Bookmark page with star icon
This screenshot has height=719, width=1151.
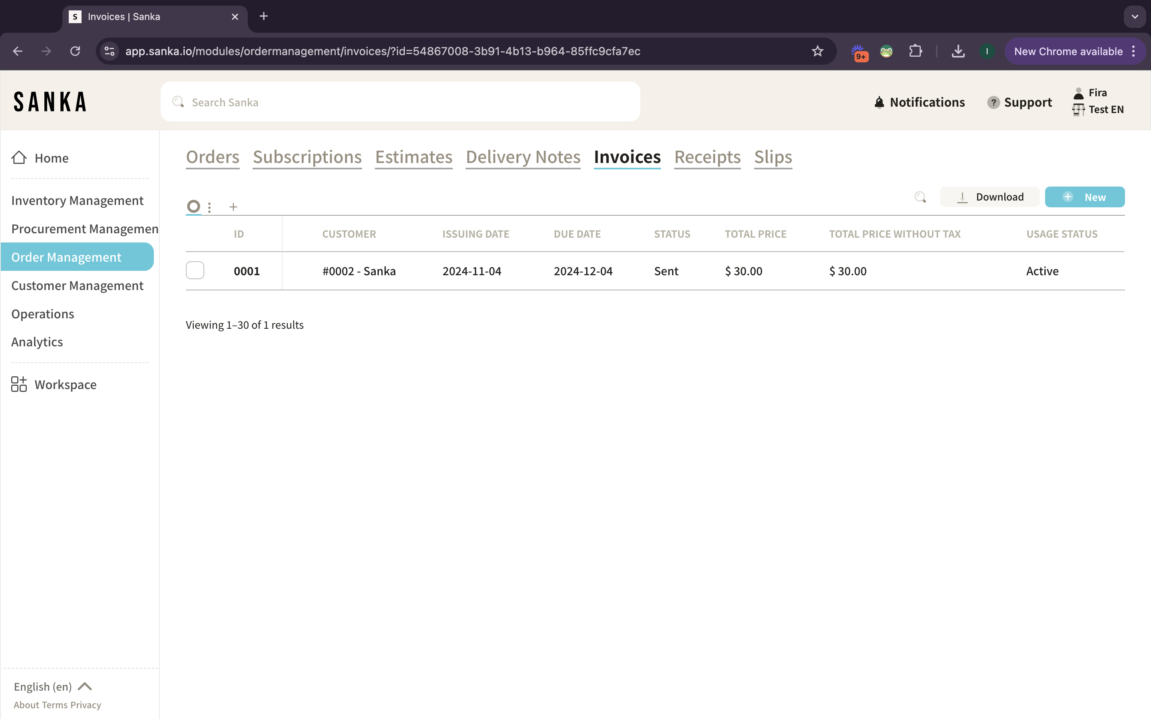817,51
